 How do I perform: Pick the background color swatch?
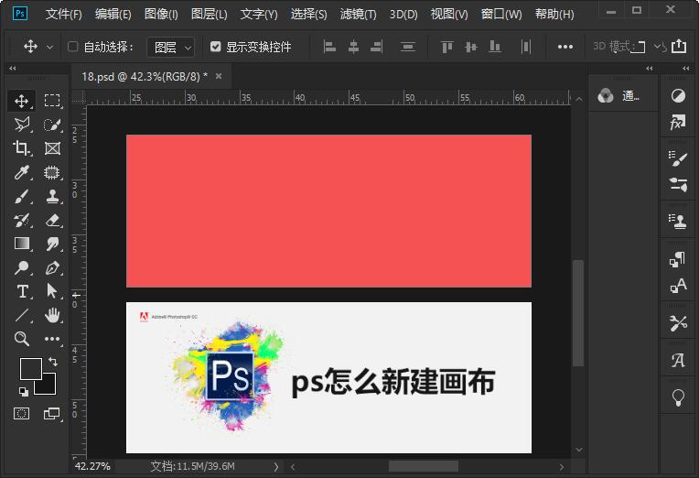pyautogui.click(x=48, y=388)
